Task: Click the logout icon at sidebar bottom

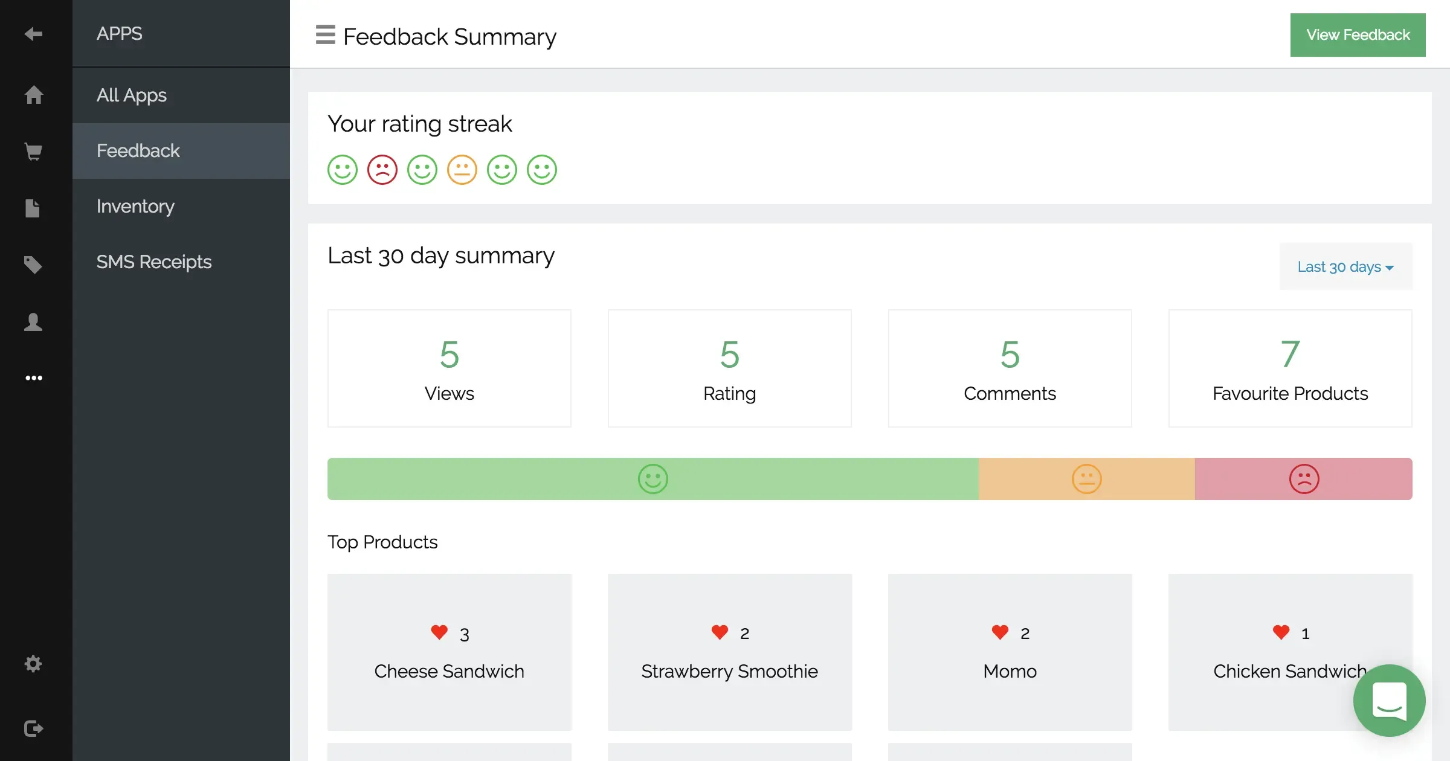Action: pos(34,728)
